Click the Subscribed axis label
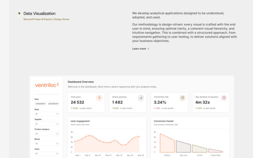The height and width of the screenshot is (158, 253). pos(216,155)
